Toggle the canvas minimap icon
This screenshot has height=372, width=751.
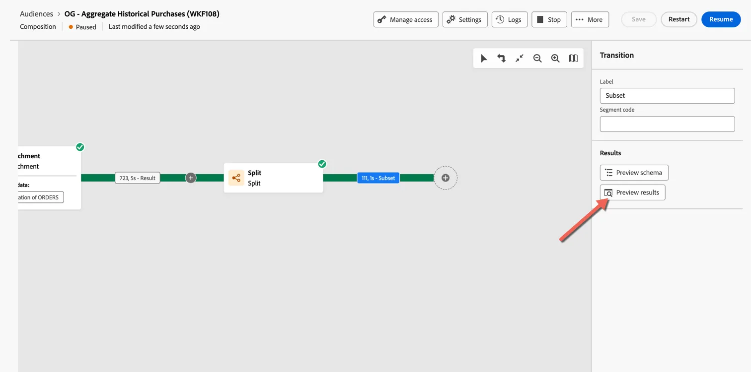coord(573,59)
